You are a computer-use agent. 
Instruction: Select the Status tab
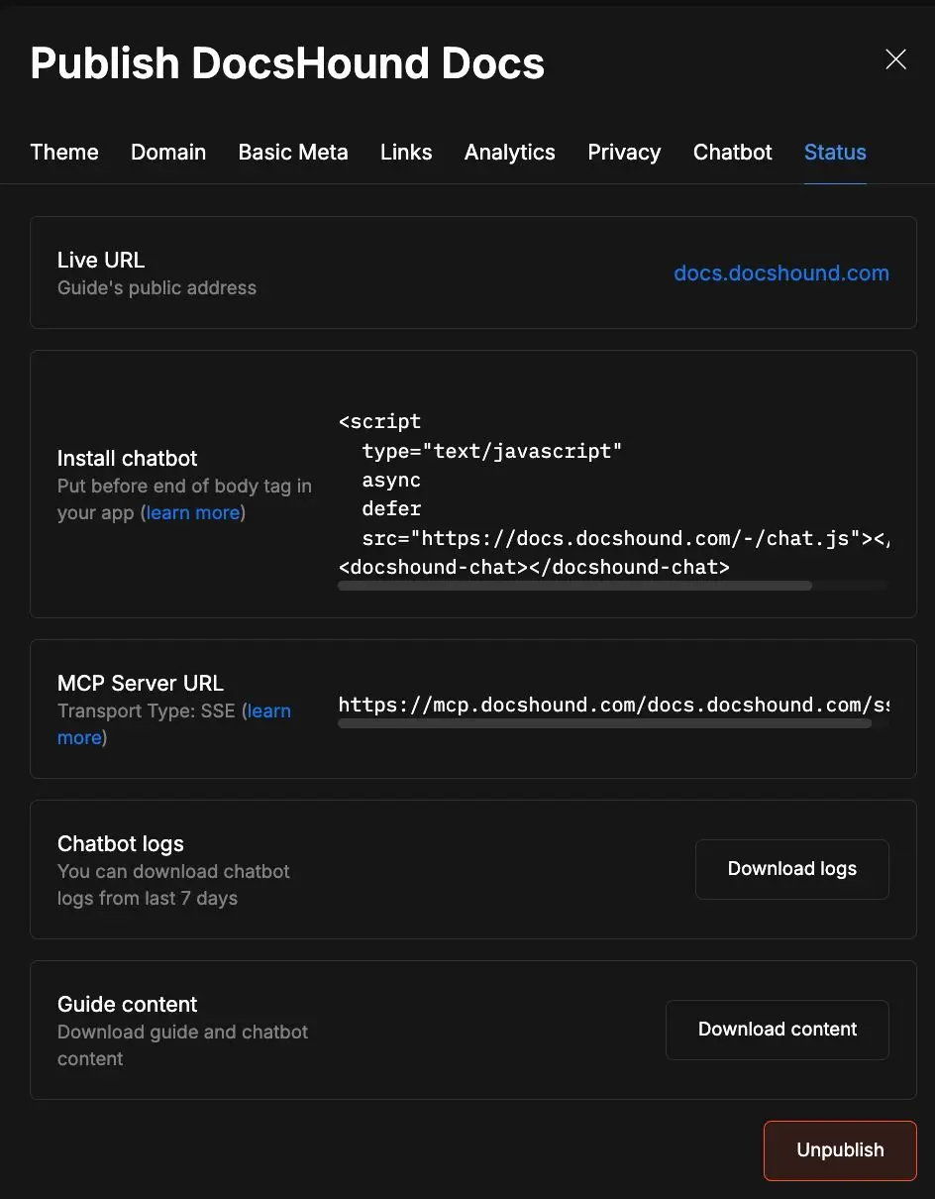835,153
